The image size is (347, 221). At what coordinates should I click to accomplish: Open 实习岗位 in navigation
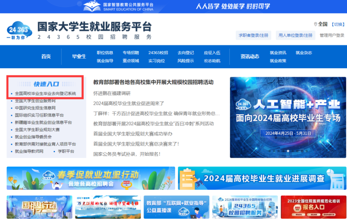[157, 61]
